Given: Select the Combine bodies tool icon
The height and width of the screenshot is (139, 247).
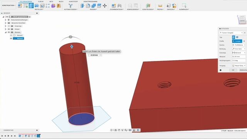Looking at the screenshot, I should [93, 6].
